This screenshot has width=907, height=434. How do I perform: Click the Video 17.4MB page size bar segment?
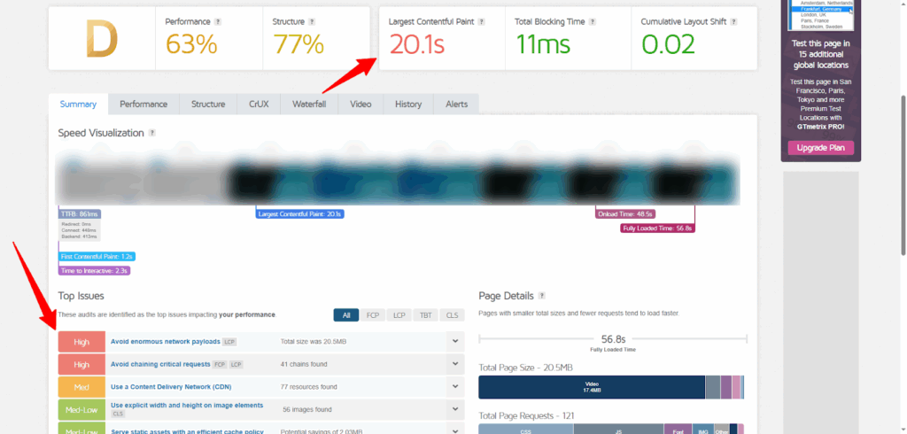[x=592, y=387]
